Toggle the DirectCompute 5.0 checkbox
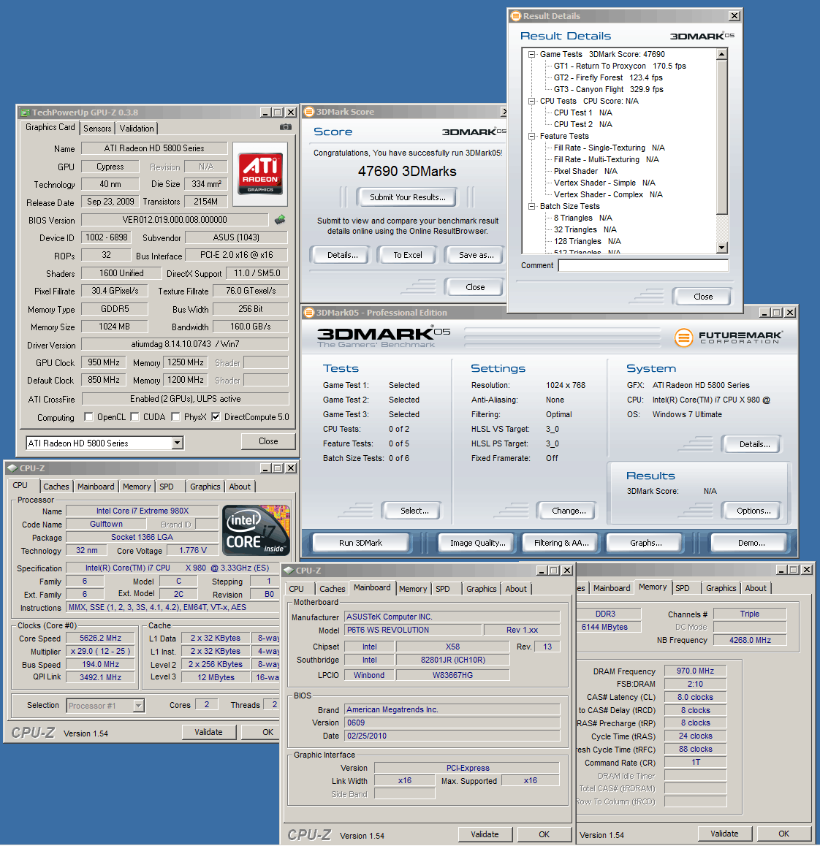This screenshot has height=846, width=820. 216,416
